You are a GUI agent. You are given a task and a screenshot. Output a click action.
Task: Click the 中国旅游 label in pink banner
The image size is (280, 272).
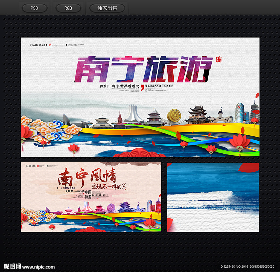(x=88, y=194)
